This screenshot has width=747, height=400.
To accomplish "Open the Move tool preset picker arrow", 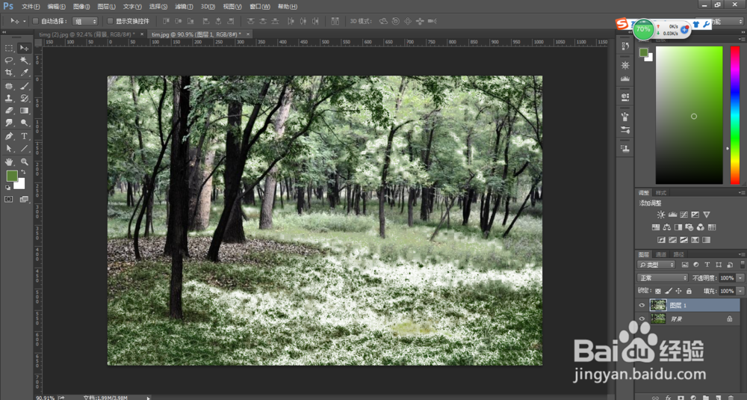I will 25,22.
